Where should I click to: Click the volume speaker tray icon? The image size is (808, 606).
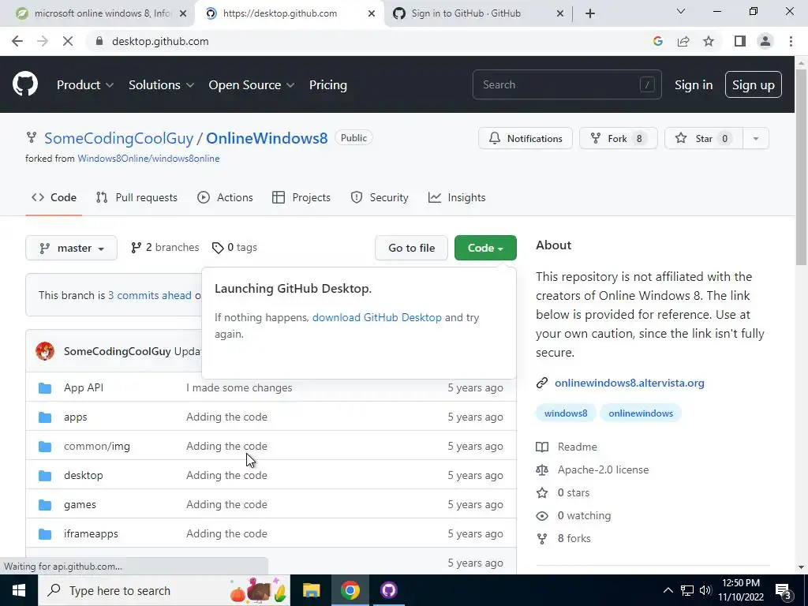[705, 590]
